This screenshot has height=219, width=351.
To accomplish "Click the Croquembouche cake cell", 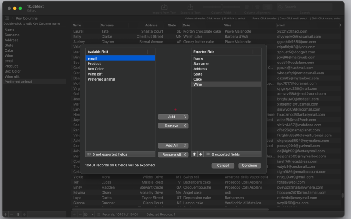I will pos(197,187).
